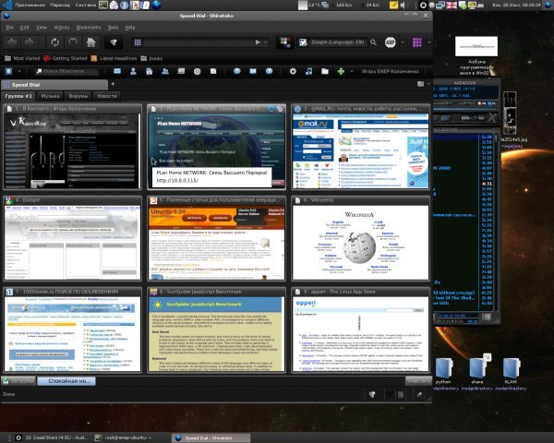This screenshot has width=554, height=443.
Task: Click the music note icon in toolbar
Action: pos(307,70)
